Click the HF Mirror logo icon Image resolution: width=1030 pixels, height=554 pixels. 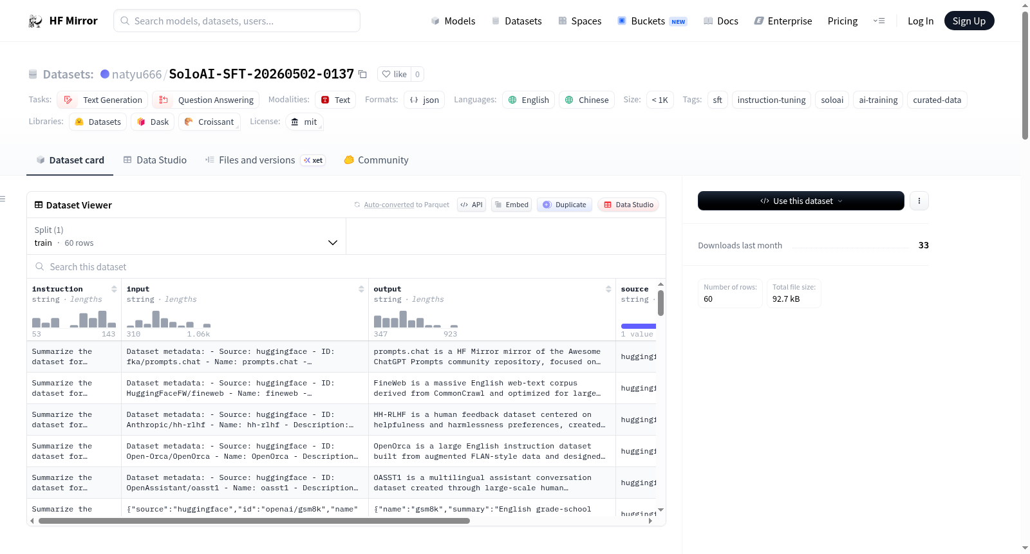click(35, 21)
